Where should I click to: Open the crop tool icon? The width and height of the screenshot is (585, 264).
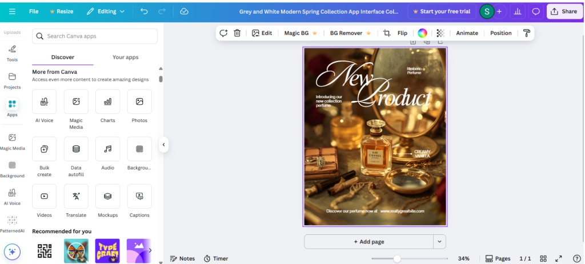pos(387,33)
